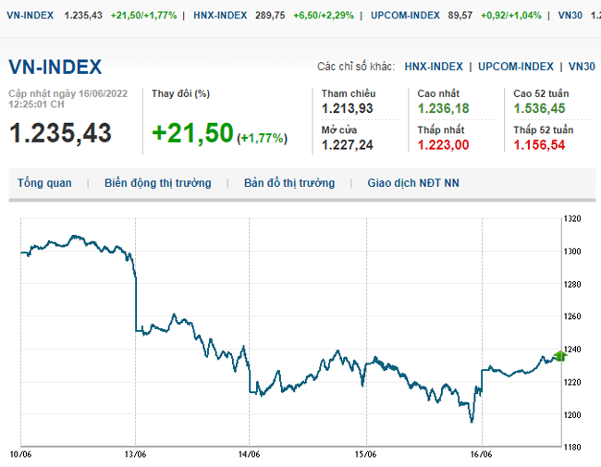Click the green up arrow chart marker
Image resolution: width=601 pixels, height=467 pixels.
tap(559, 355)
